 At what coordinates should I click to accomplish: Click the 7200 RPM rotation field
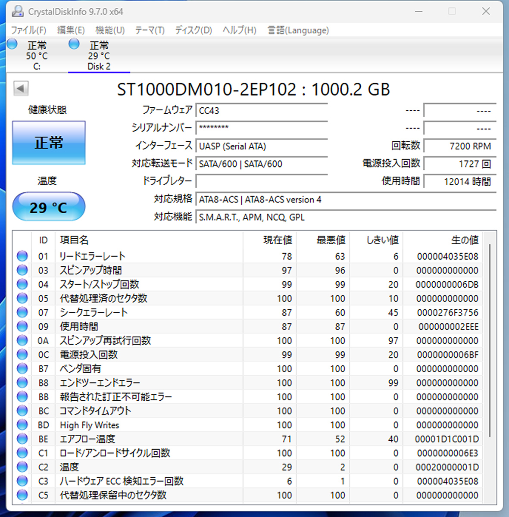460,146
